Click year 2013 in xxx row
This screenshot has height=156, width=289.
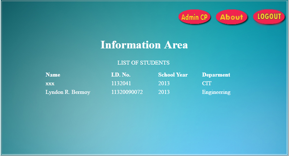point(164,83)
